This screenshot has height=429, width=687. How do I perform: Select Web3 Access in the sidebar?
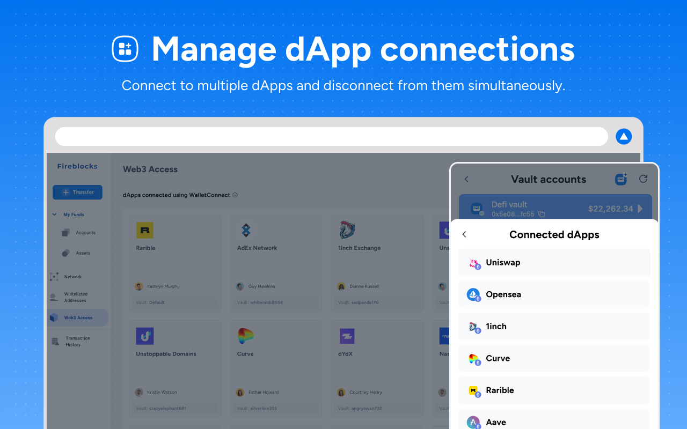(x=78, y=317)
